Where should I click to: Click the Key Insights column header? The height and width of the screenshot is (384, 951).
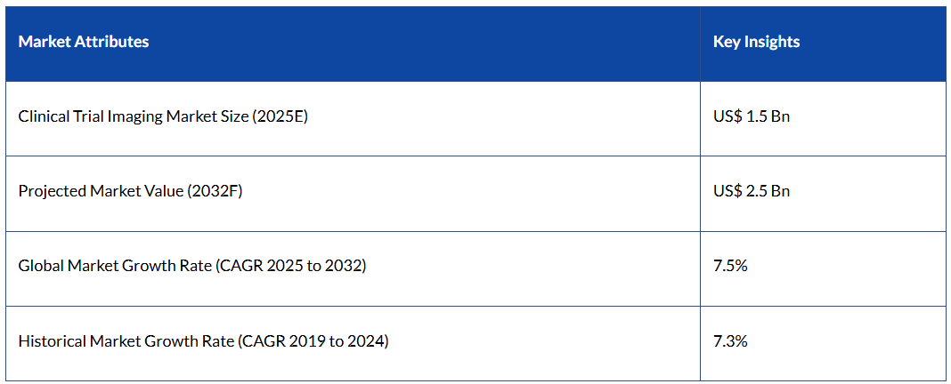pos(756,42)
